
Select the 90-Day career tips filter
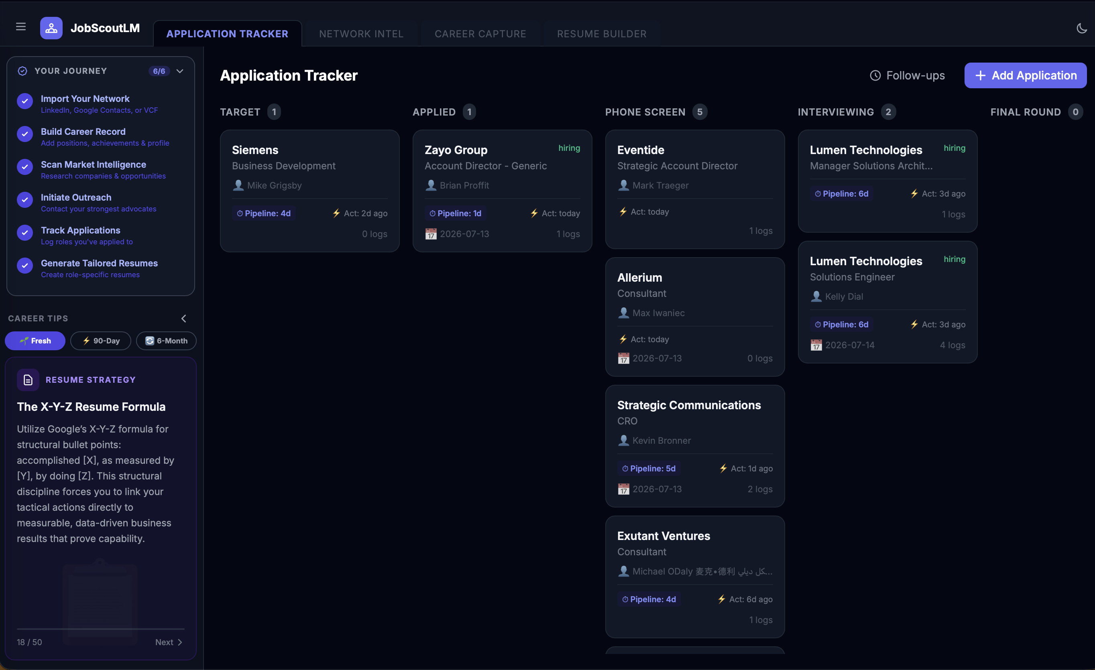101,341
